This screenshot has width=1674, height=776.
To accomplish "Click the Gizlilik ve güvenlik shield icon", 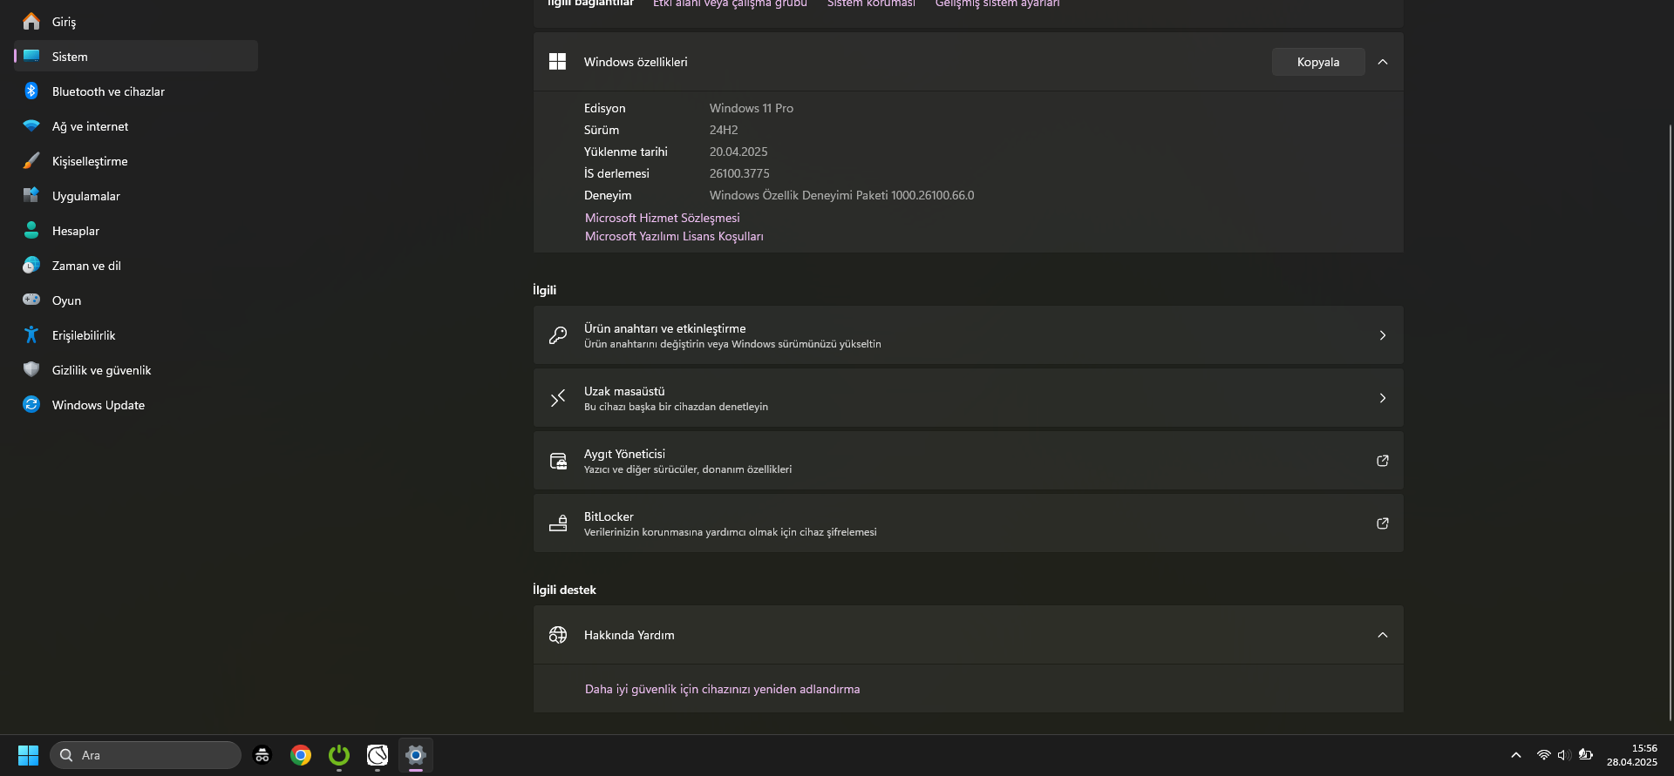I will (x=31, y=369).
